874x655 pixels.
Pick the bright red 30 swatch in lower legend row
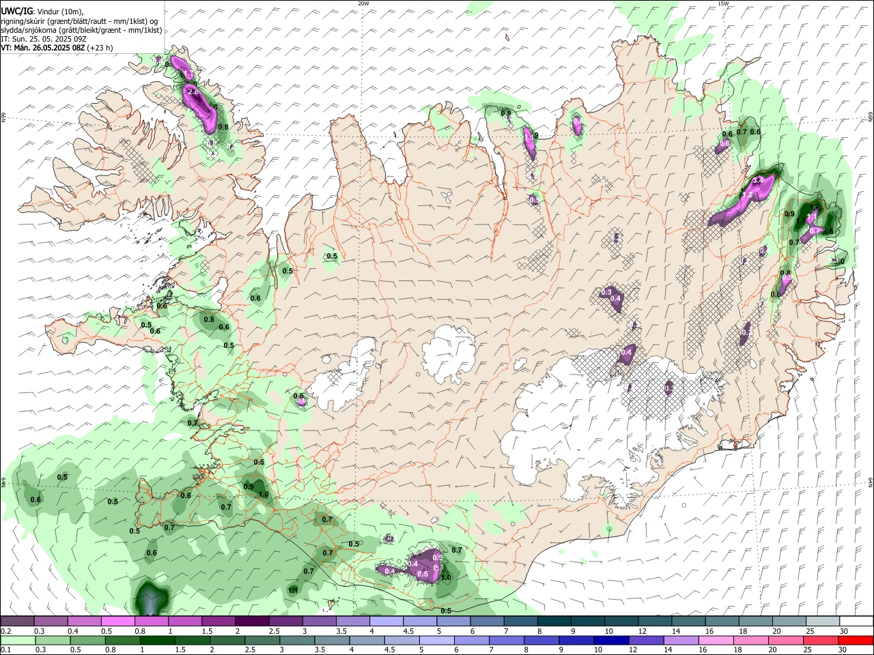(x=856, y=641)
